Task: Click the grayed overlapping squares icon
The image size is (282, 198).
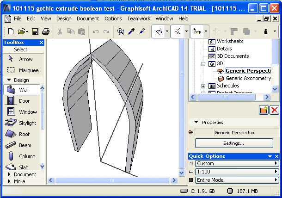Action: point(246,31)
